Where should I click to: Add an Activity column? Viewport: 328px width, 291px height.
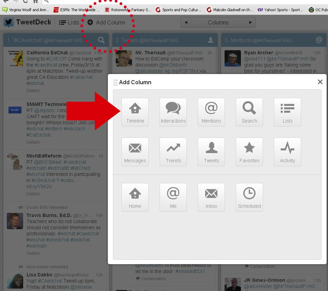288,152
